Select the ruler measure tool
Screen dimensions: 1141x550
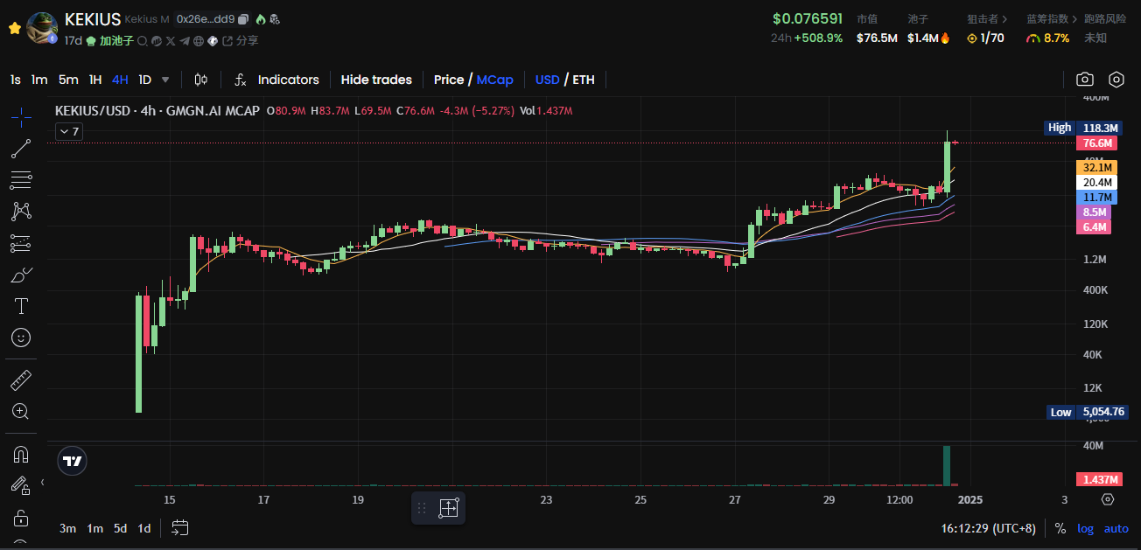[21, 380]
